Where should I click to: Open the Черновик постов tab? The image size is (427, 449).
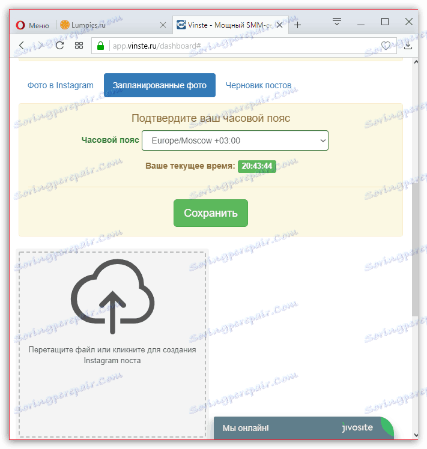(x=258, y=85)
